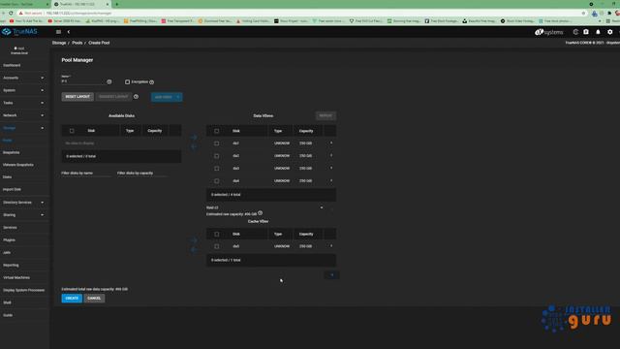620x349 pixels.
Task: Click the Suggest Layout button
Action: 113,97
